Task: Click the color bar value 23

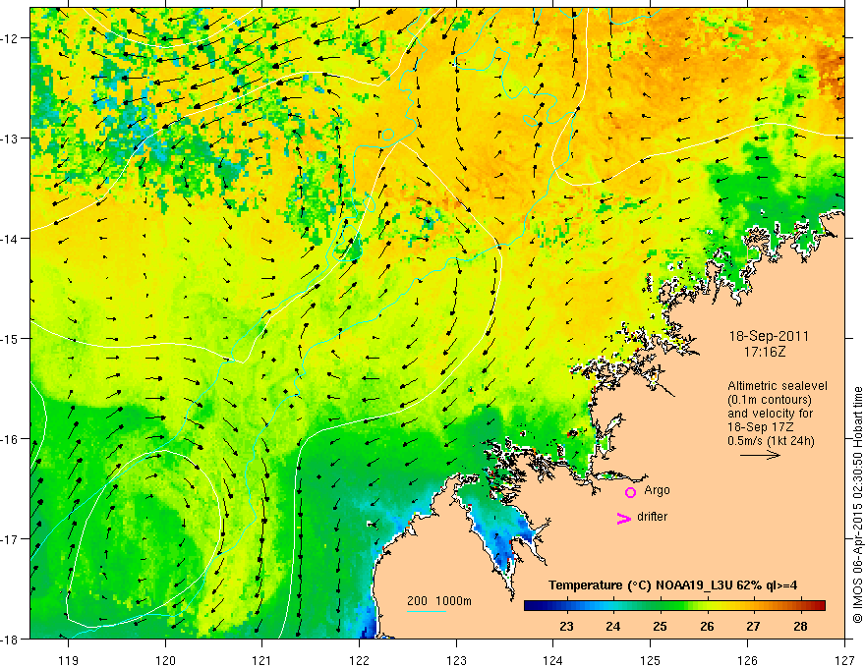Action: [x=566, y=626]
